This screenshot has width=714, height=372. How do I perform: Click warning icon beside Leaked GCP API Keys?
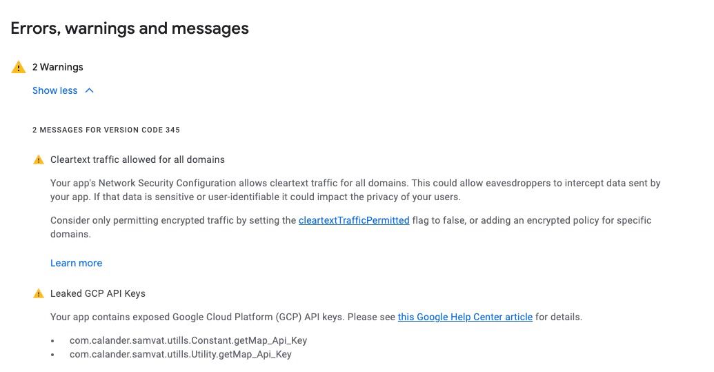point(39,294)
